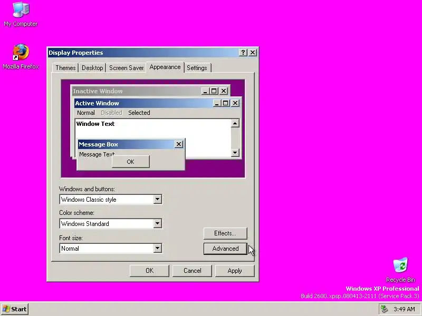This screenshot has height=316, width=422.
Task: Click the Advanced button
Action: coord(225,249)
